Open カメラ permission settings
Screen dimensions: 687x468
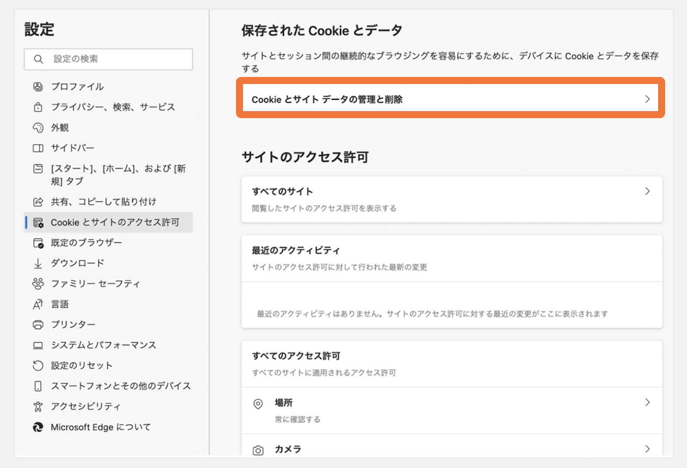[452, 446]
